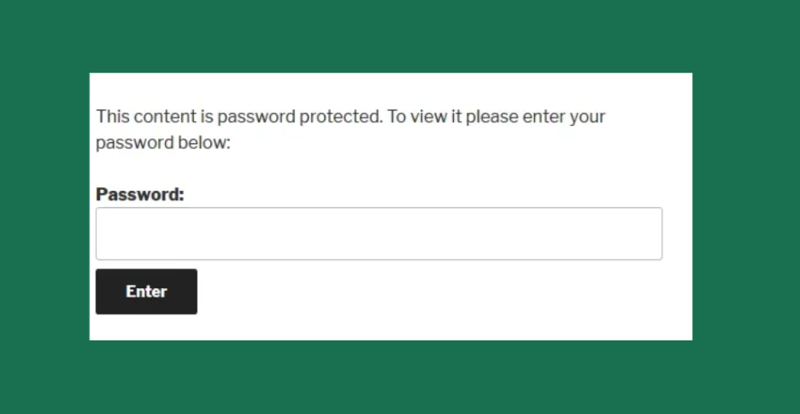Click the white form panel's empty bottom area
800x414 pixels.
427,327
